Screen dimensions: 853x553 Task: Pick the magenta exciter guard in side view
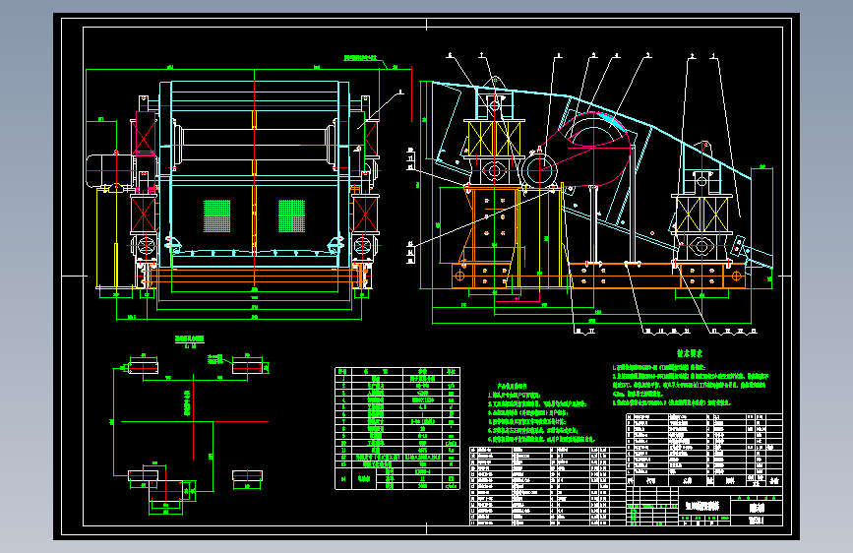(x=587, y=150)
